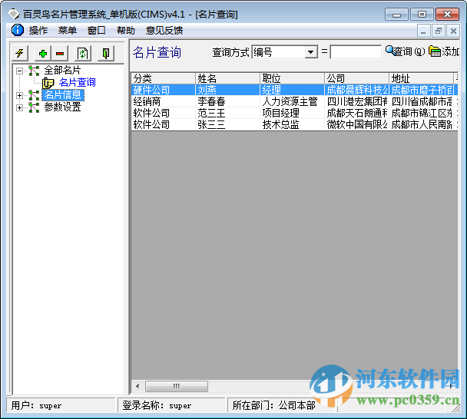The height and width of the screenshot is (419, 467).
Task: Click the red minus collapse-all icon
Action: [x=60, y=54]
